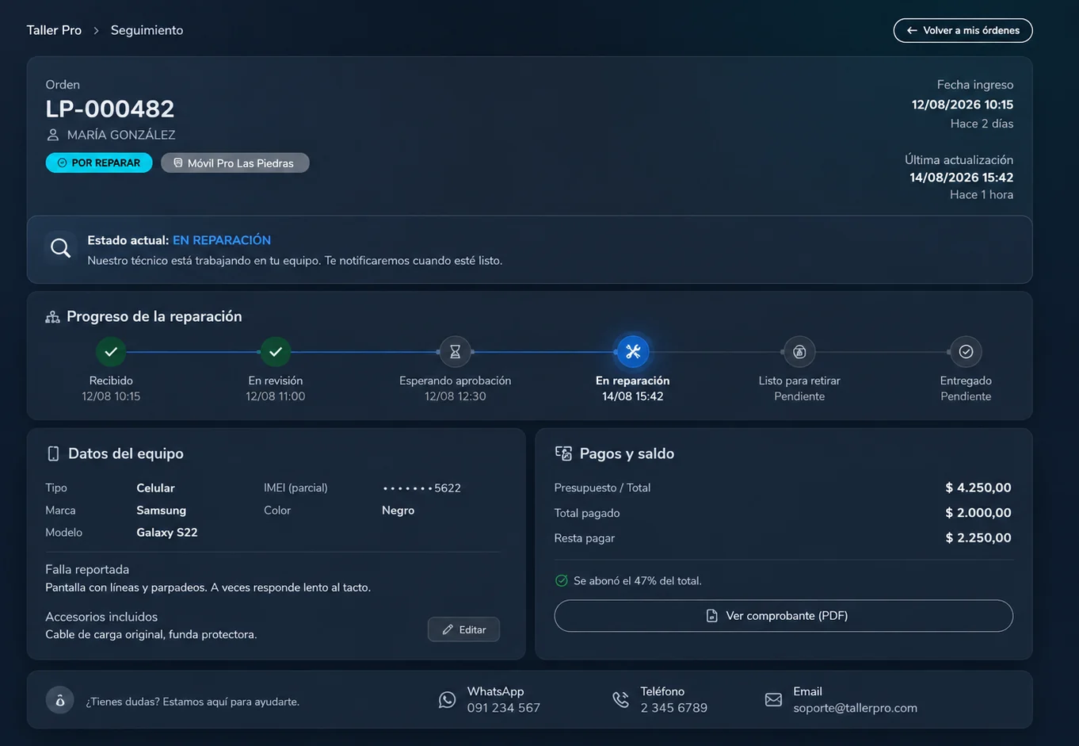Image resolution: width=1079 pixels, height=746 pixels.
Task: Click the Hace 2 días text
Action: click(x=982, y=124)
